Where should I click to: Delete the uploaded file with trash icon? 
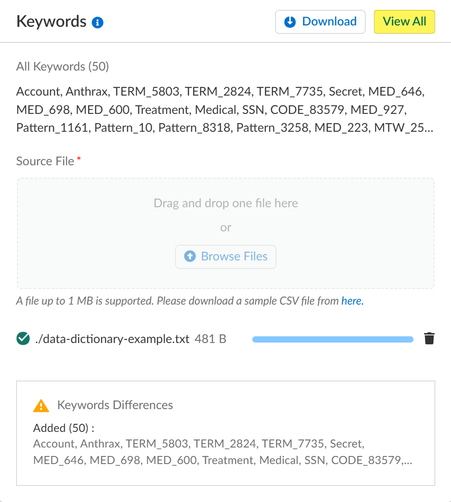point(429,339)
